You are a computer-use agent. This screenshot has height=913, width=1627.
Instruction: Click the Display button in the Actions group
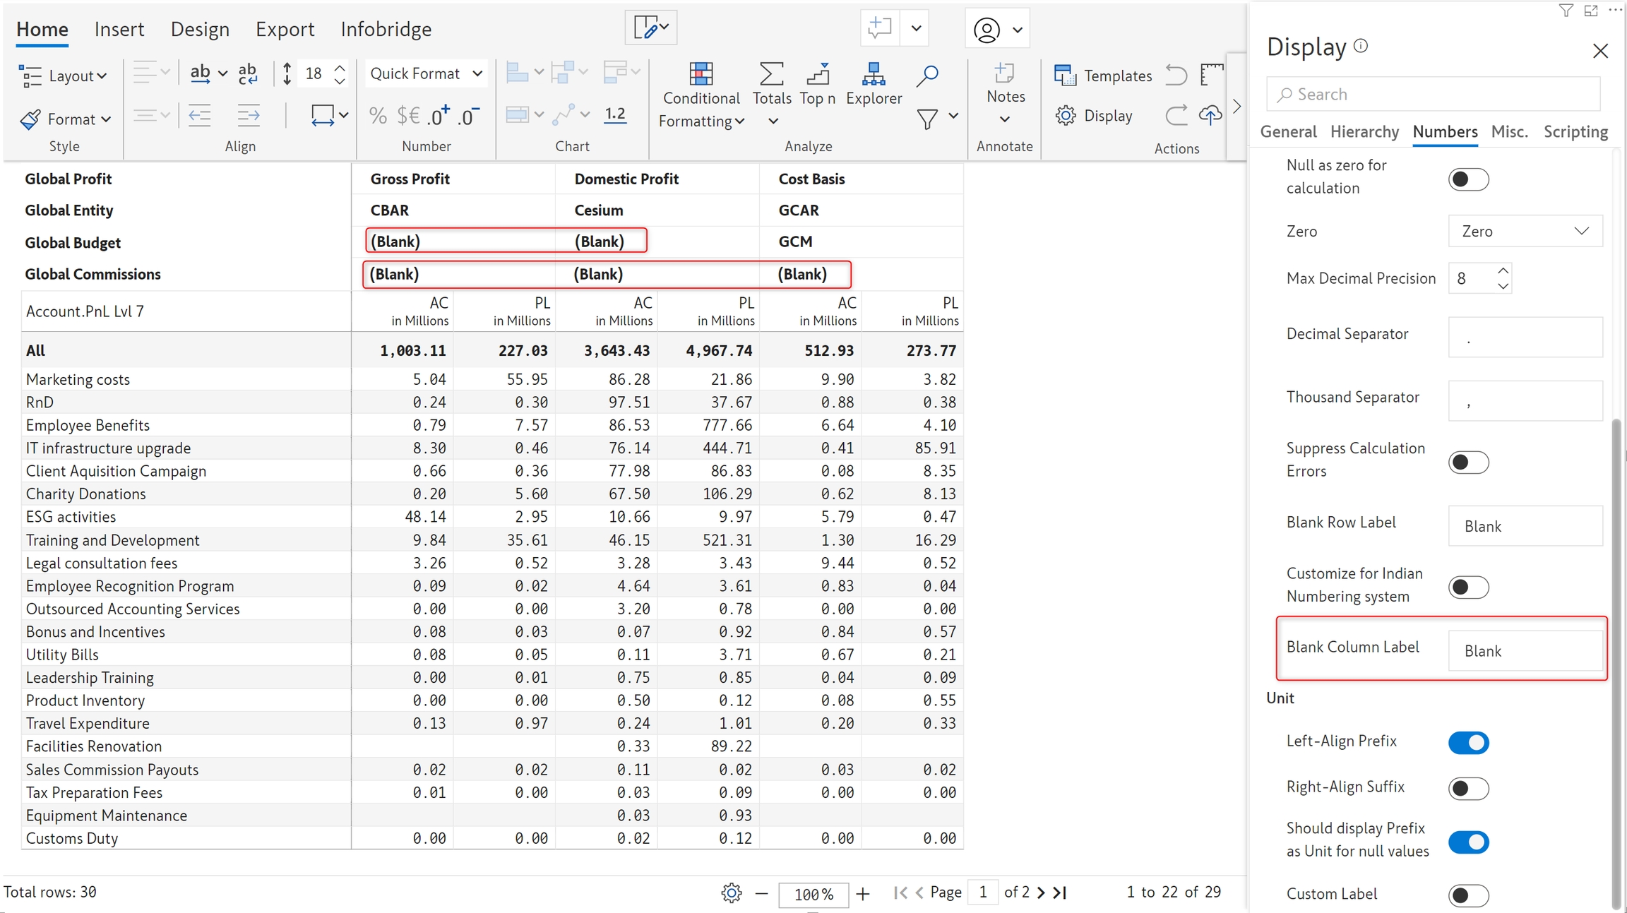pyautogui.click(x=1094, y=115)
